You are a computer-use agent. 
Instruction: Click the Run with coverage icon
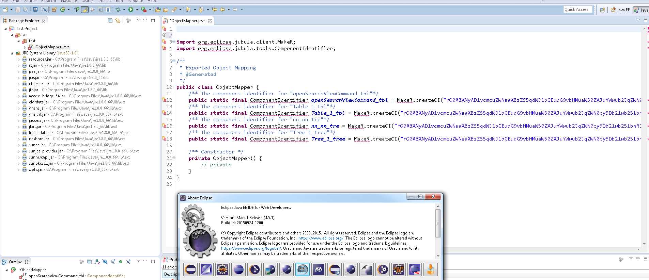143,10
